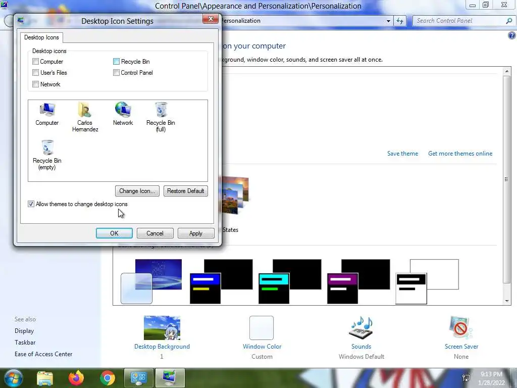Open Ease of Access Center link
This screenshot has width=517, height=388.
[x=43, y=354]
